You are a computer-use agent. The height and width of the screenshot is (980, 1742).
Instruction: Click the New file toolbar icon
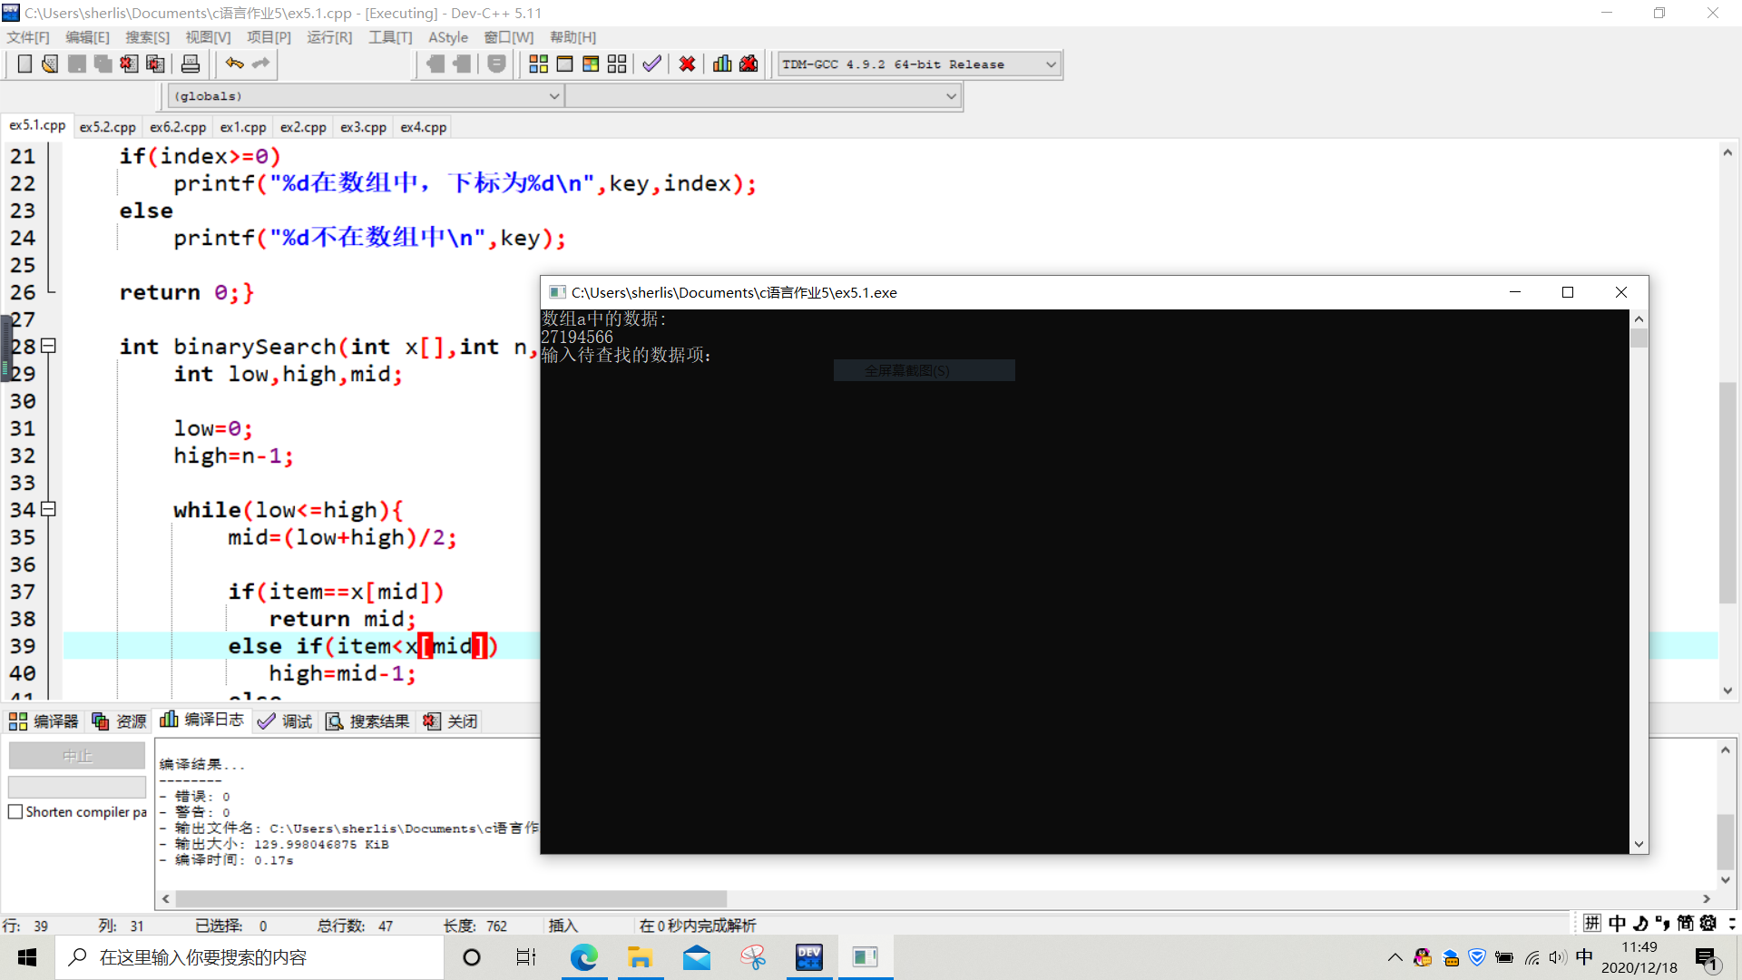(x=24, y=64)
